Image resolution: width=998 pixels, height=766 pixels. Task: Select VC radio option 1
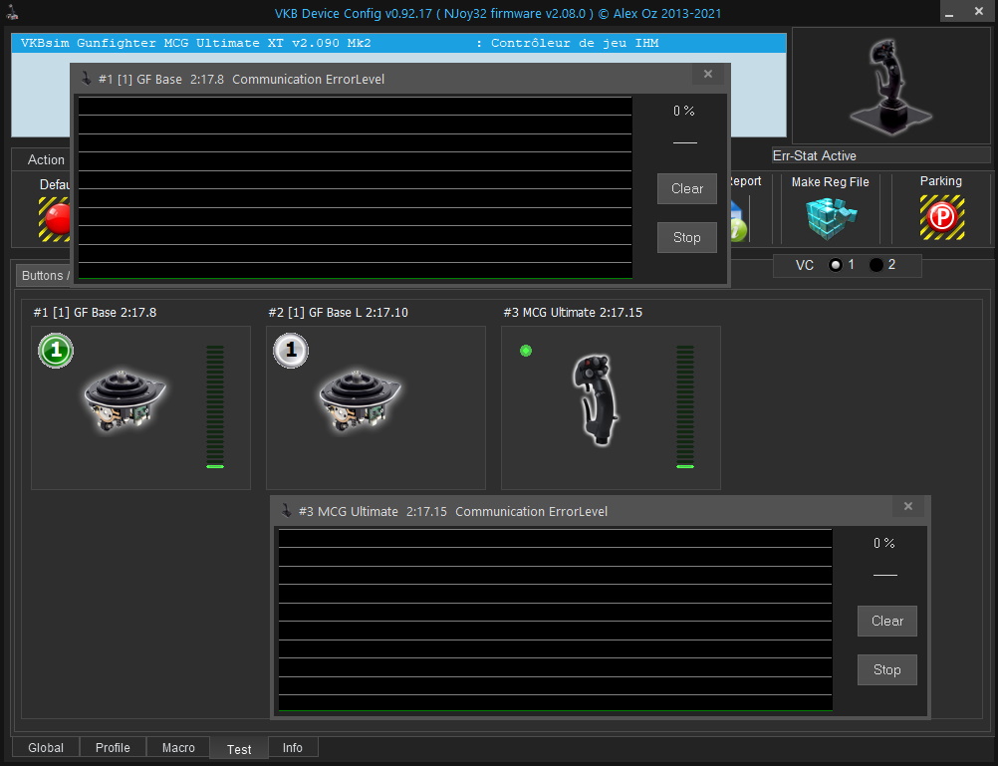tap(836, 265)
